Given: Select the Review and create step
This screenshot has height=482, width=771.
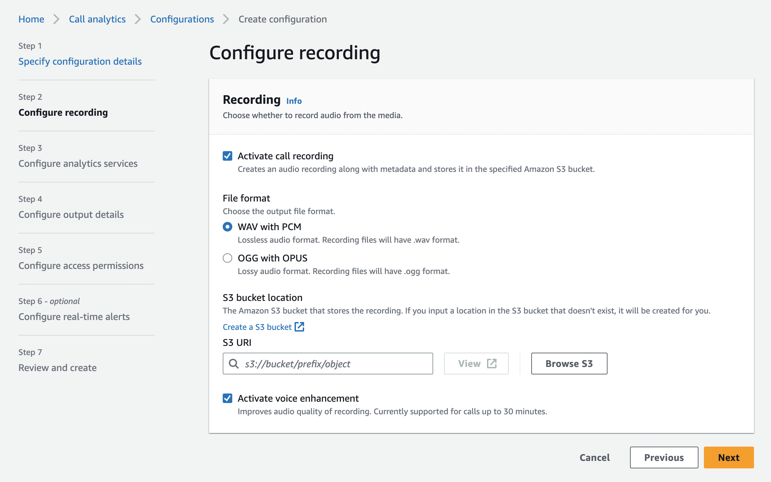Looking at the screenshot, I should (x=57, y=368).
